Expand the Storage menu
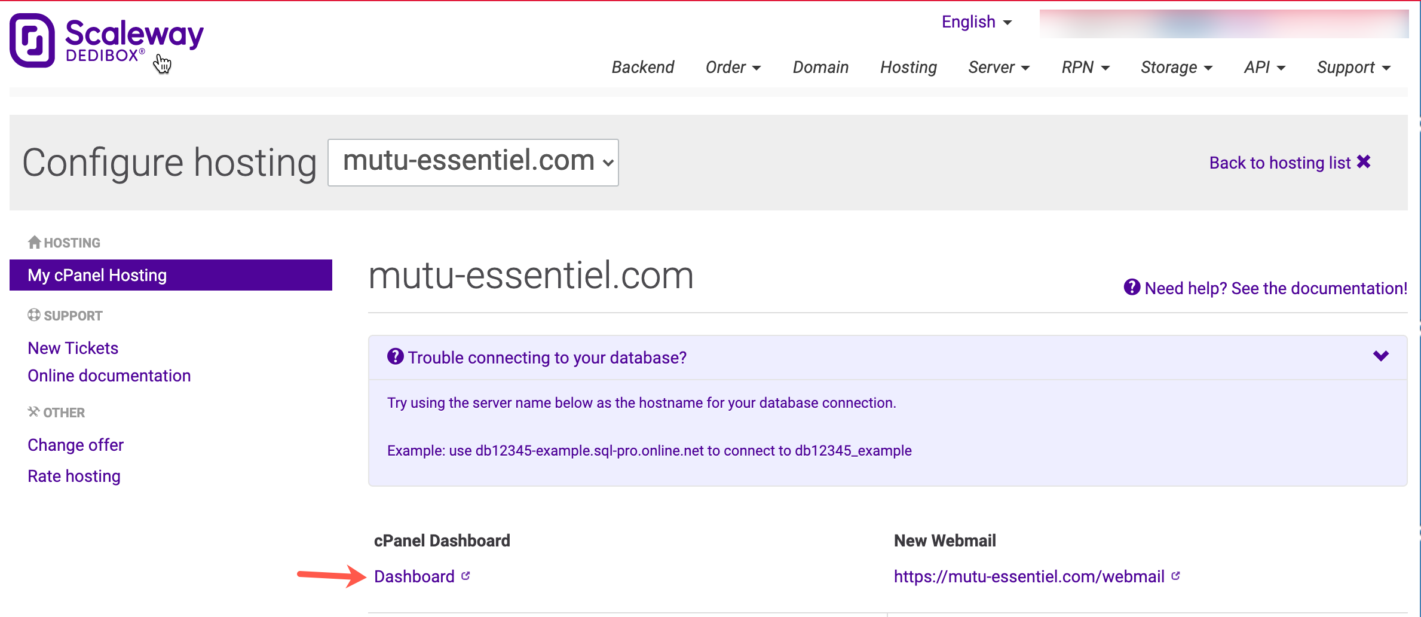The image size is (1421, 617). (1176, 68)
